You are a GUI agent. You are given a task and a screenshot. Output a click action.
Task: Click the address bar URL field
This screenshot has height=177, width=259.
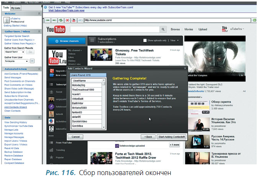167,20
